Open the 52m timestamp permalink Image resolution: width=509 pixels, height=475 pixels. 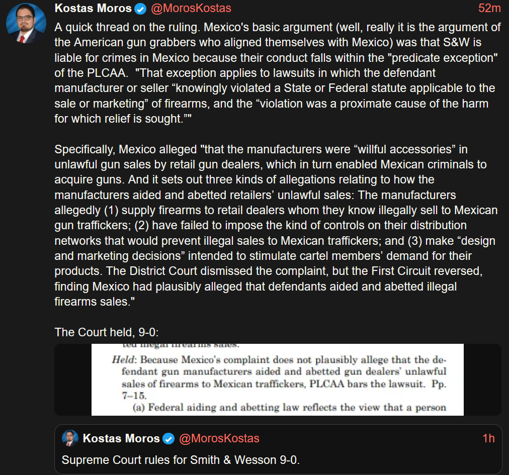489,9
